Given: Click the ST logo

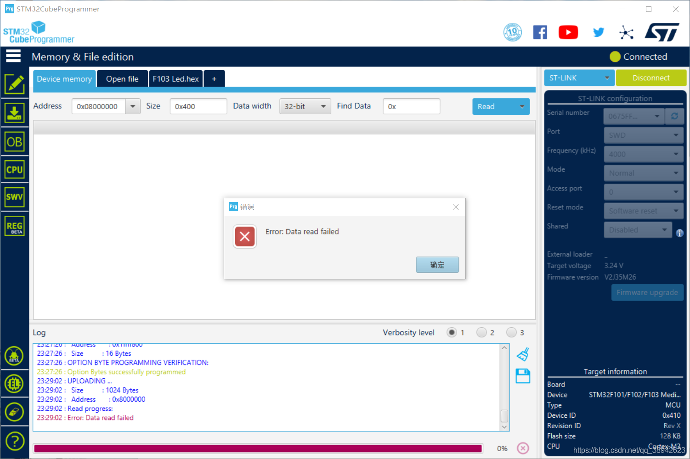Looking at the screenshot, I should click(x=662, y=32).
